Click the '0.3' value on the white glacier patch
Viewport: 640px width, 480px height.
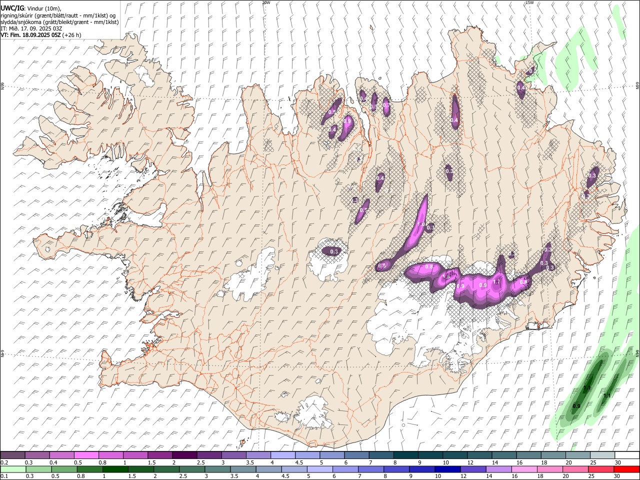[x=334, y=251]
